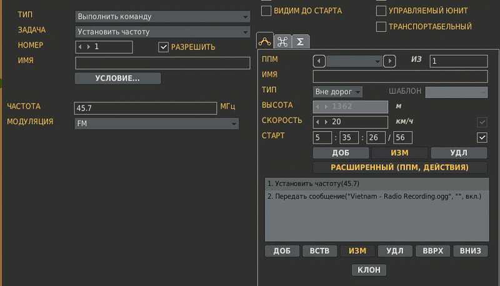Click РАСШИРЕННЫЙ (ППМ, ДЕЙСТВИЯ) button
Screen dimensions: 500x286
(400, 167)
